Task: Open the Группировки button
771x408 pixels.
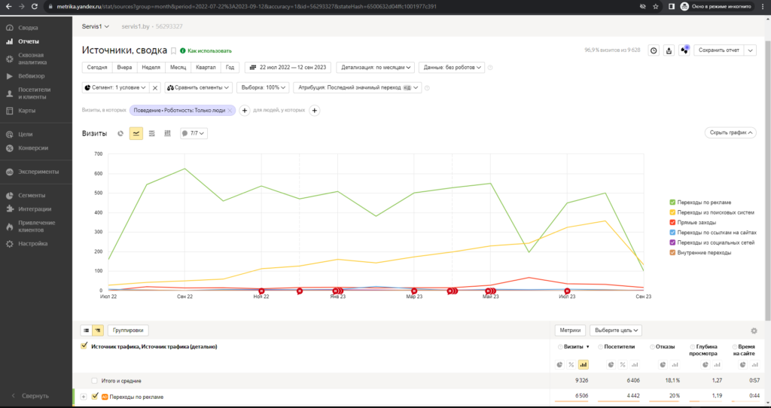Action: pos(128,330)
